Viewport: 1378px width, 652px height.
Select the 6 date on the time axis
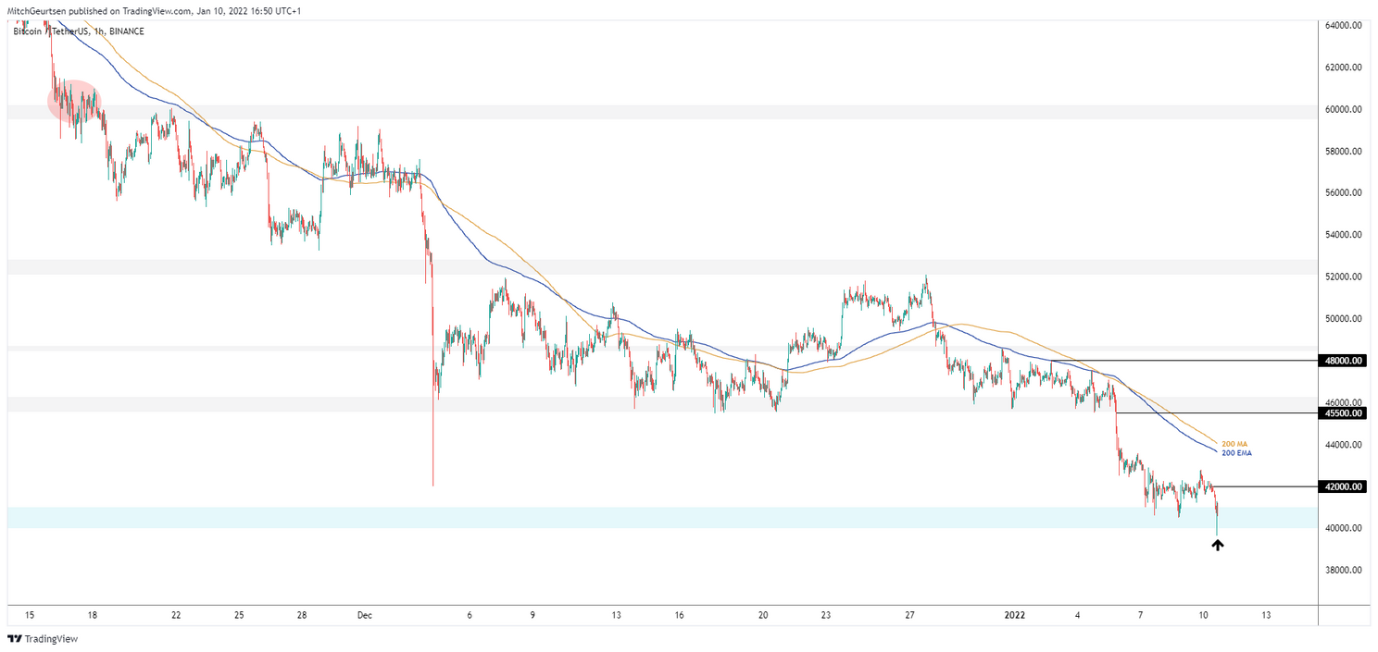click(x=470, y=615)
